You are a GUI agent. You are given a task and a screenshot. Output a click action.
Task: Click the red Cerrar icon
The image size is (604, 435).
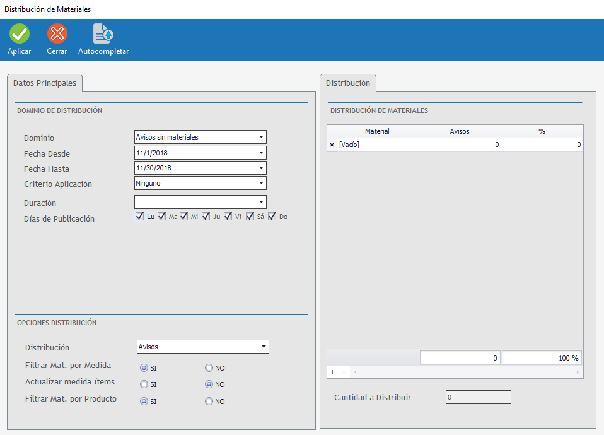click(57, 33)
